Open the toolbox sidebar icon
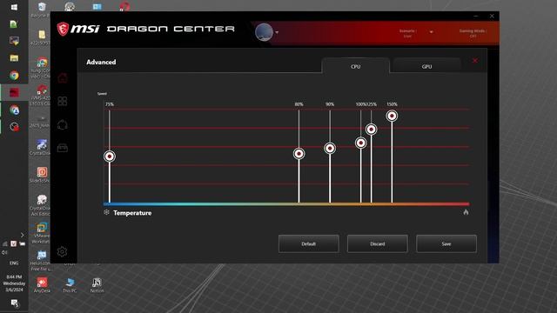Image resolution: width=557 pixels, height=313 pixels. point(63,148)
